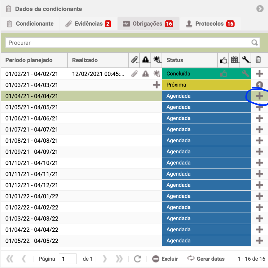This screenshot has width=268, height=268.
Task: Click plus icon on 01/08/21 row
Action: coord(259,141)
